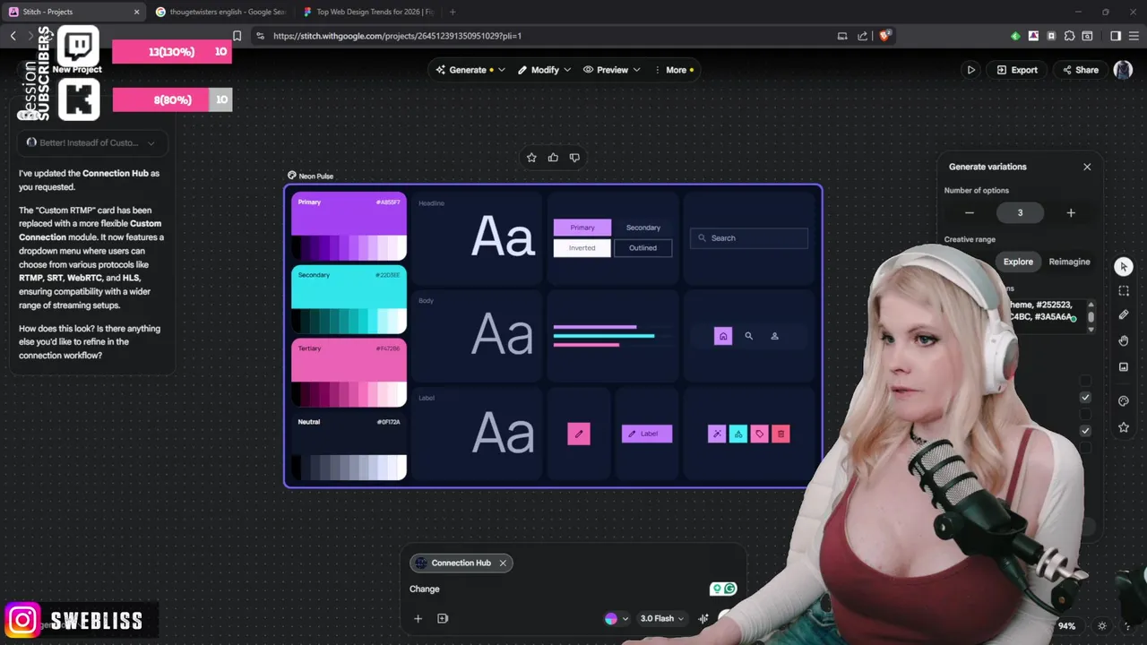
Task: Open a new browser tab
Action: pyautogui.click(x=453, y=12)
